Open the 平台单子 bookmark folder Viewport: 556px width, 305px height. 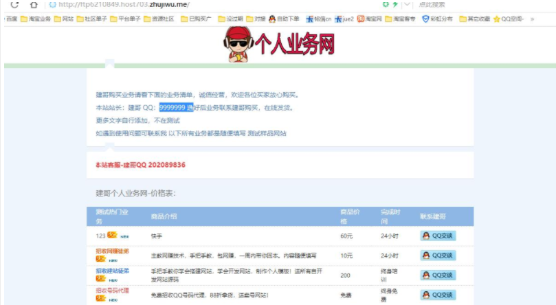125,19
